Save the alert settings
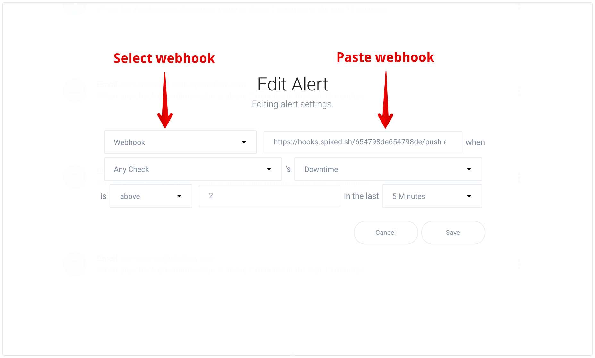Image resolution: width=595 pixels, height=358 pixels. coord(453,233)
